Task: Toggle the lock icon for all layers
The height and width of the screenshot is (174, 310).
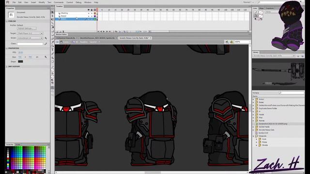Action: (92, 10)
